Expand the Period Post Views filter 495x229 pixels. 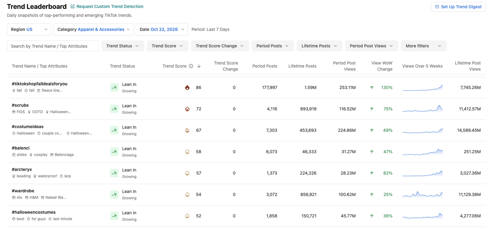(371, 46)
